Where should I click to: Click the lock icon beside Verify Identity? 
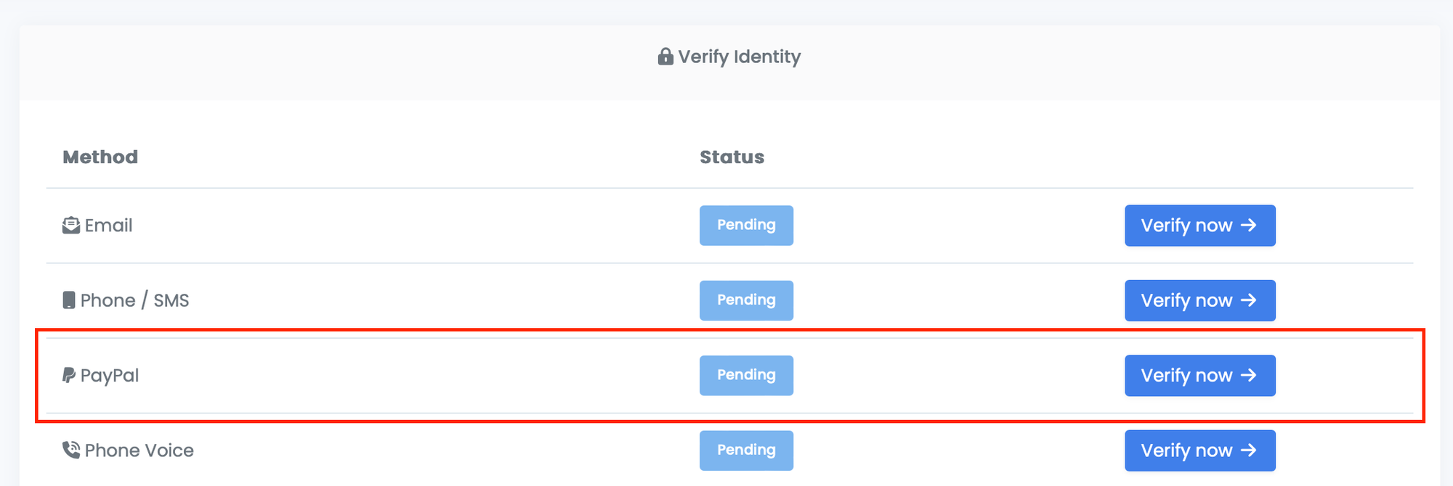point(665,57)
